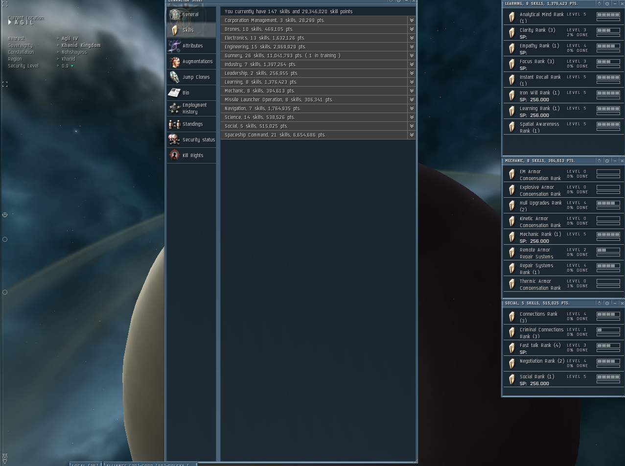Image resolution: width=625 pixels, height=466 pixels.
Task: Click the Standings people icon
Action: pyautogui.click(x=174, y=124)
